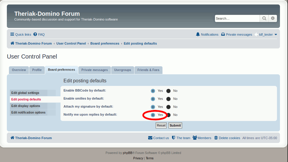The image size is (288, 162).
Task: Open advanced search gear icon
Action: pyautogui.click(x=273, y=18)
